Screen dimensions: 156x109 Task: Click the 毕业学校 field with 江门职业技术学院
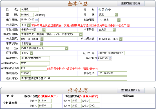[x=35, y=58]
